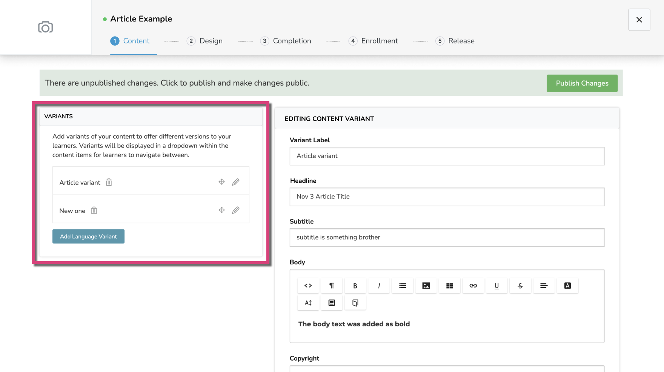Image resolution: width=664 pixels, height=372 pixels.
Task: Click Add Language Variant button
Action: pos(88,237)
